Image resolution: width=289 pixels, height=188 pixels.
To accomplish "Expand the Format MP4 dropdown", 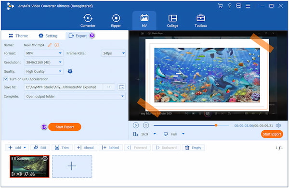I will coord(44,53).
